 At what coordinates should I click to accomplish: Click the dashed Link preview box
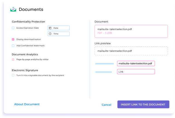131,51
